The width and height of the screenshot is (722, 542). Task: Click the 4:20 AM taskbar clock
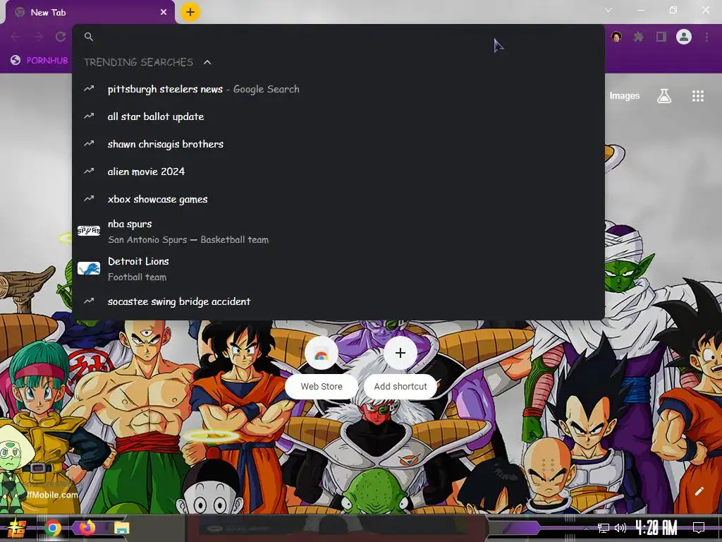point(656,528)
